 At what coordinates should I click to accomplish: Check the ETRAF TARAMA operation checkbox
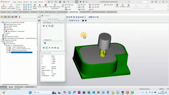pos(8,49)
